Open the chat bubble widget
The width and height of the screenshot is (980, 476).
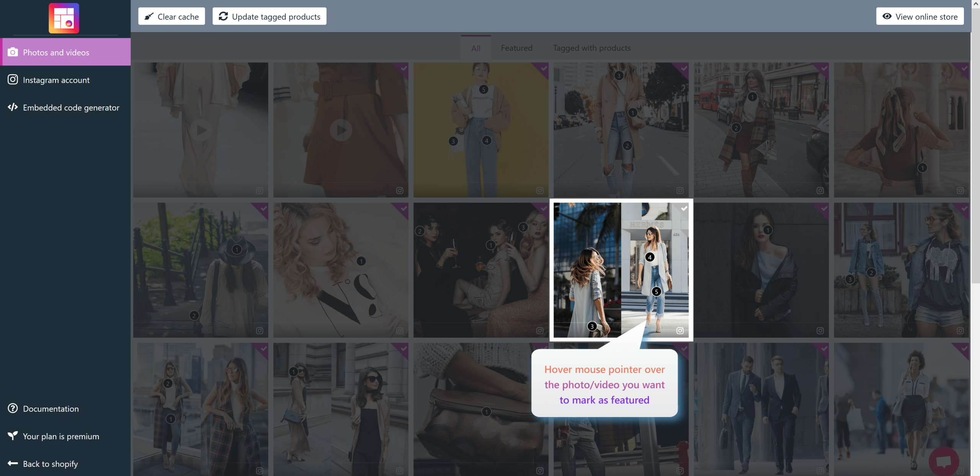[x=944, y=461]
